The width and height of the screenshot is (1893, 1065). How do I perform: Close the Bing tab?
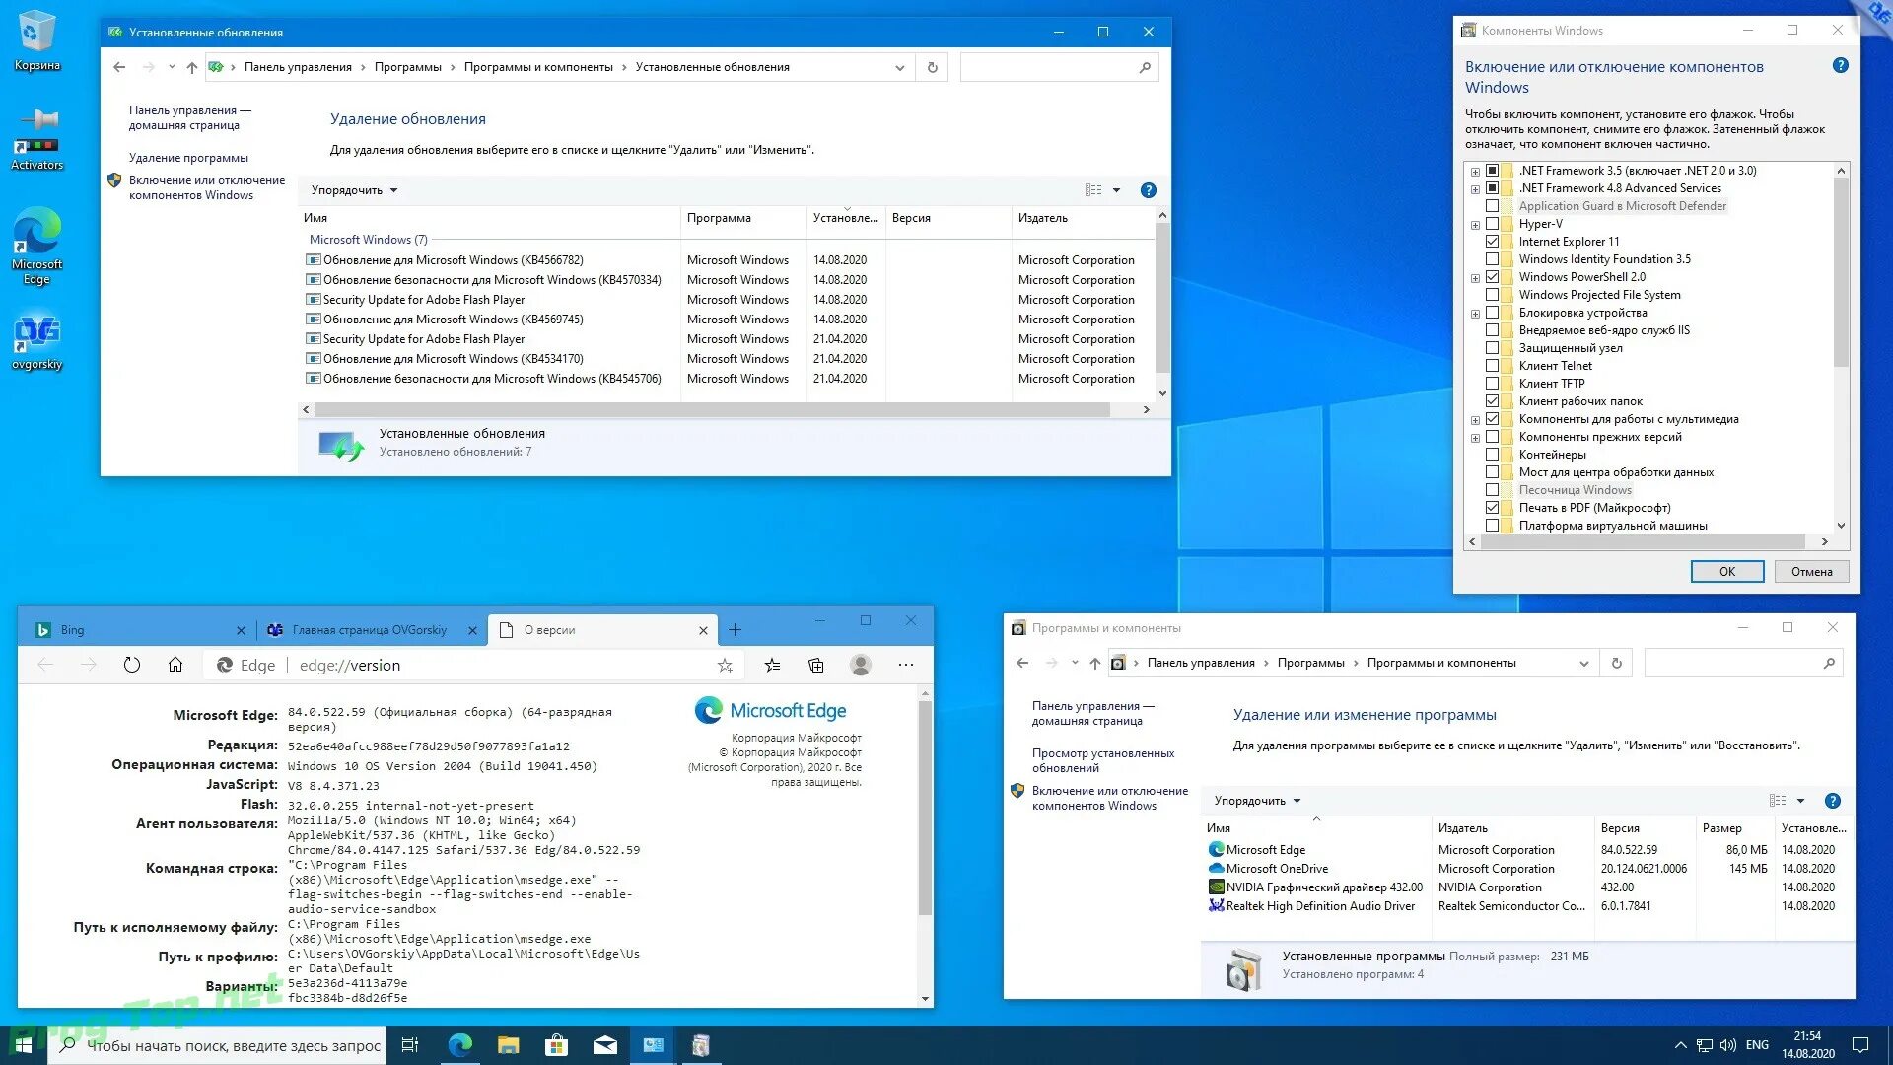(241, 630)
